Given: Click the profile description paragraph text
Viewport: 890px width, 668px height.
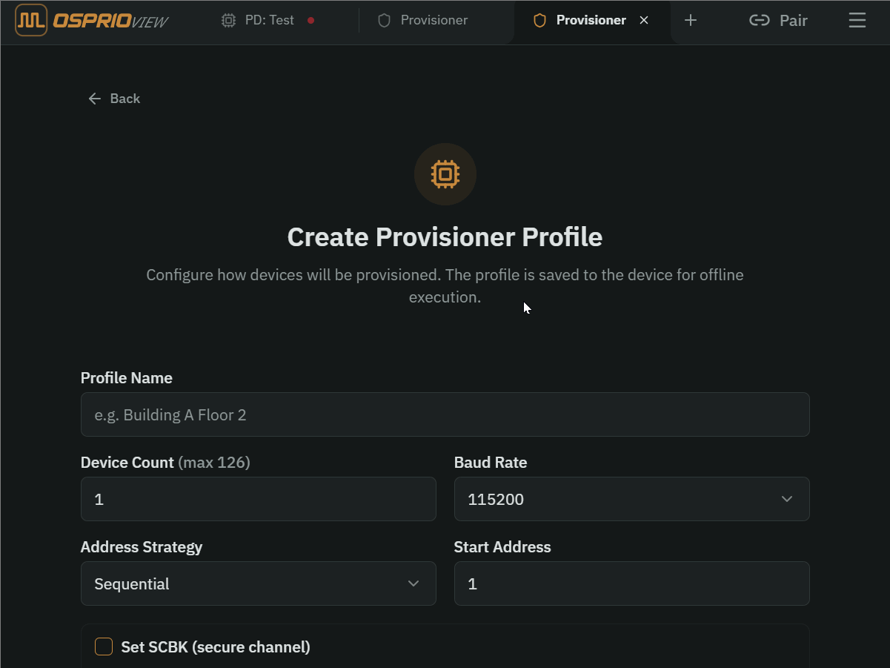Looking at the screenshot, I should point(445,285).
